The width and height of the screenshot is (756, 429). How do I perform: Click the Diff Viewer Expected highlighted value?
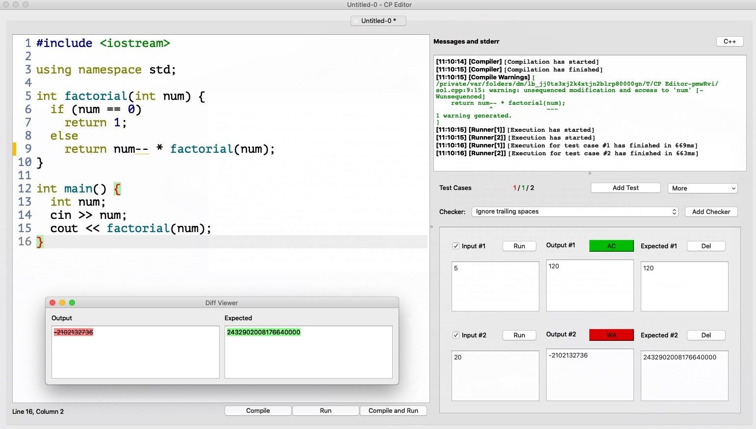pyautogui.click(x=263, y=332)
